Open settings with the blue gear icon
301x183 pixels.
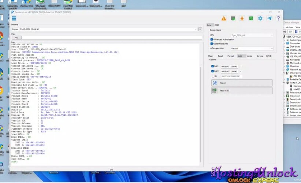tap(260, 18)
